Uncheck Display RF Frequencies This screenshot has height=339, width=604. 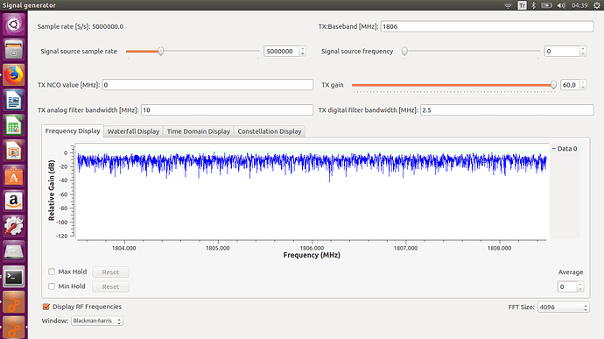tap(46, 307)
